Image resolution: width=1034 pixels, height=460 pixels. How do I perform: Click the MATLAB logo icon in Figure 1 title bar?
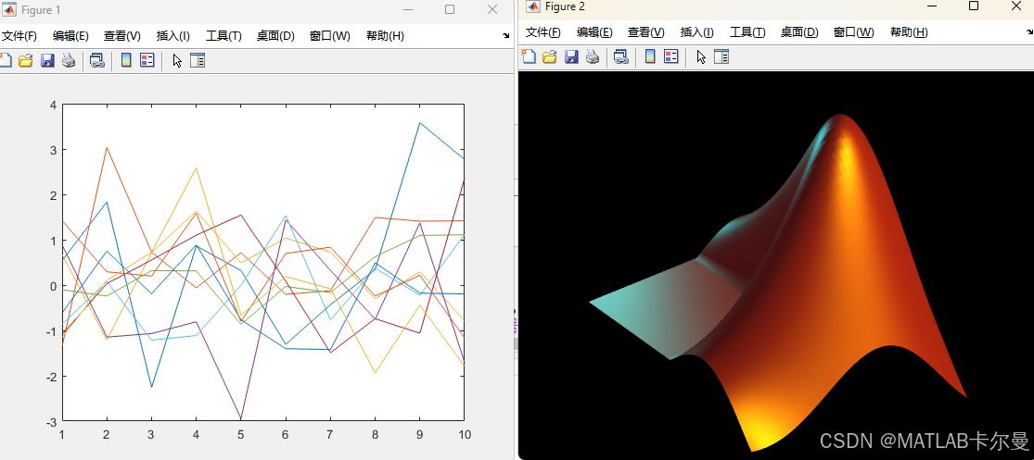10,10
